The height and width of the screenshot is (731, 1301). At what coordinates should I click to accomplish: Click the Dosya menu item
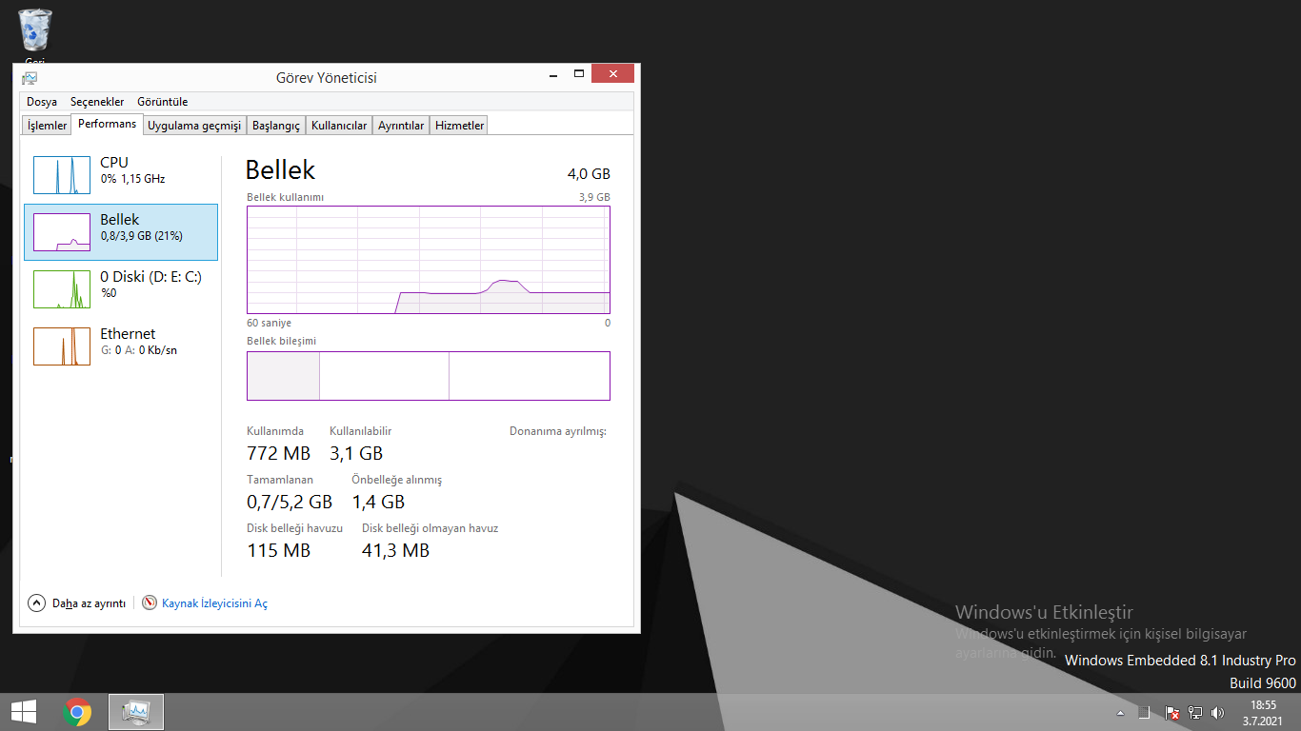41,101
